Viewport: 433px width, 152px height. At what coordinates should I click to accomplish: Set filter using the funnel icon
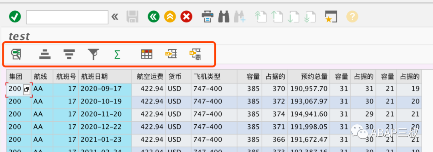(x=93, y=54)
